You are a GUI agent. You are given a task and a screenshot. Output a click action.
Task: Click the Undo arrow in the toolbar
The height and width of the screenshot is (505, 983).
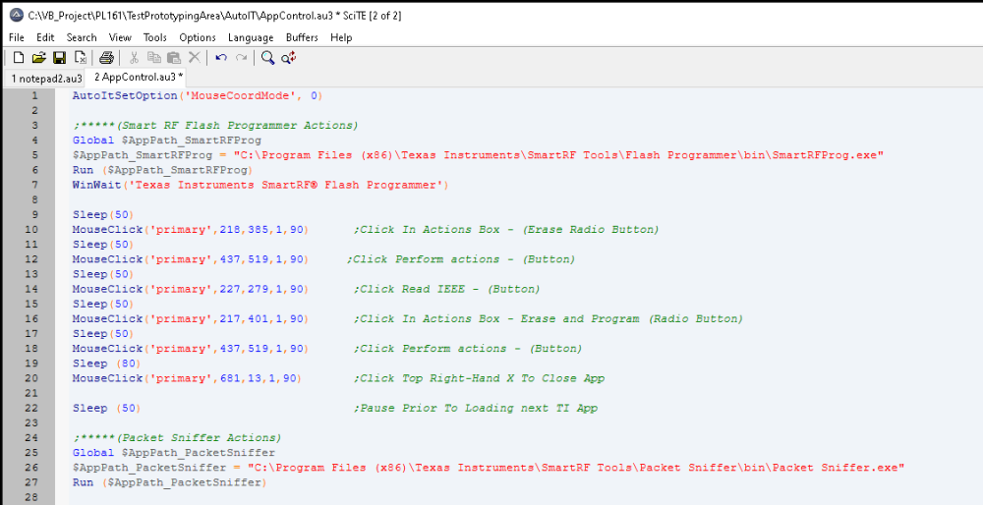(x=221, y=58)
